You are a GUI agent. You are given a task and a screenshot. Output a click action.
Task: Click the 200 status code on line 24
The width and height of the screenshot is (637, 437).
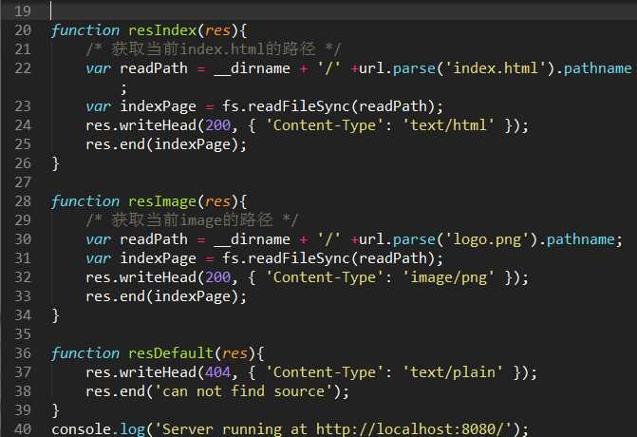(217, 125)
